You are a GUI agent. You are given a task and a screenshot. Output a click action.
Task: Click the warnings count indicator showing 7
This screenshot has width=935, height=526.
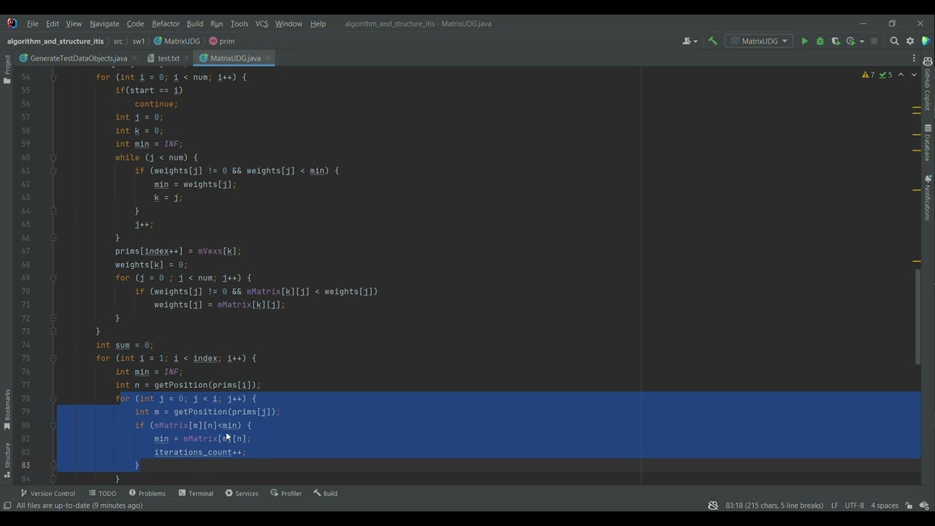click(869, 75)
